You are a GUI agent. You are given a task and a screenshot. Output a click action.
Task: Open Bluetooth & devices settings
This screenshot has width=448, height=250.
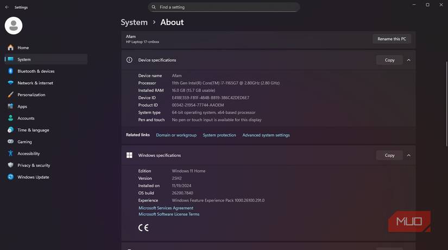coord(46,71)
